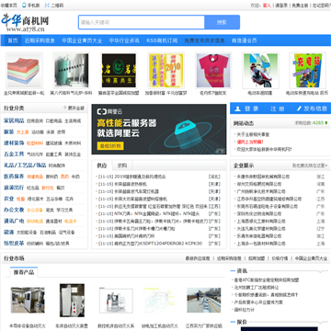Click the 忘记密码 link
Viewport: 331px width, 331px height.
[x=321, y=6]
